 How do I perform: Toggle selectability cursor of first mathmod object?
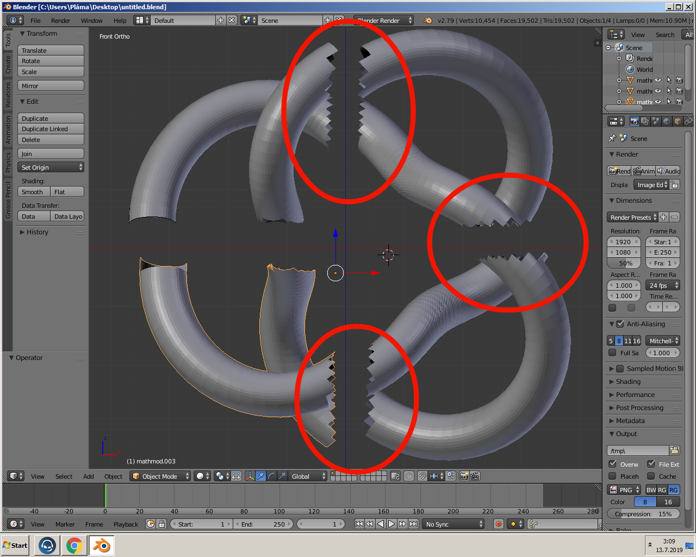click(669, 80)
